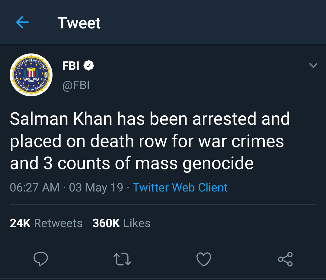This screenshot has height=280, width=326.
Task: View the 24K Retweets list
Action: coord(46,223)
